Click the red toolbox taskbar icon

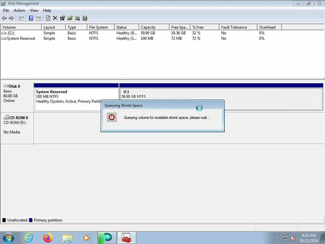(126, 238)
